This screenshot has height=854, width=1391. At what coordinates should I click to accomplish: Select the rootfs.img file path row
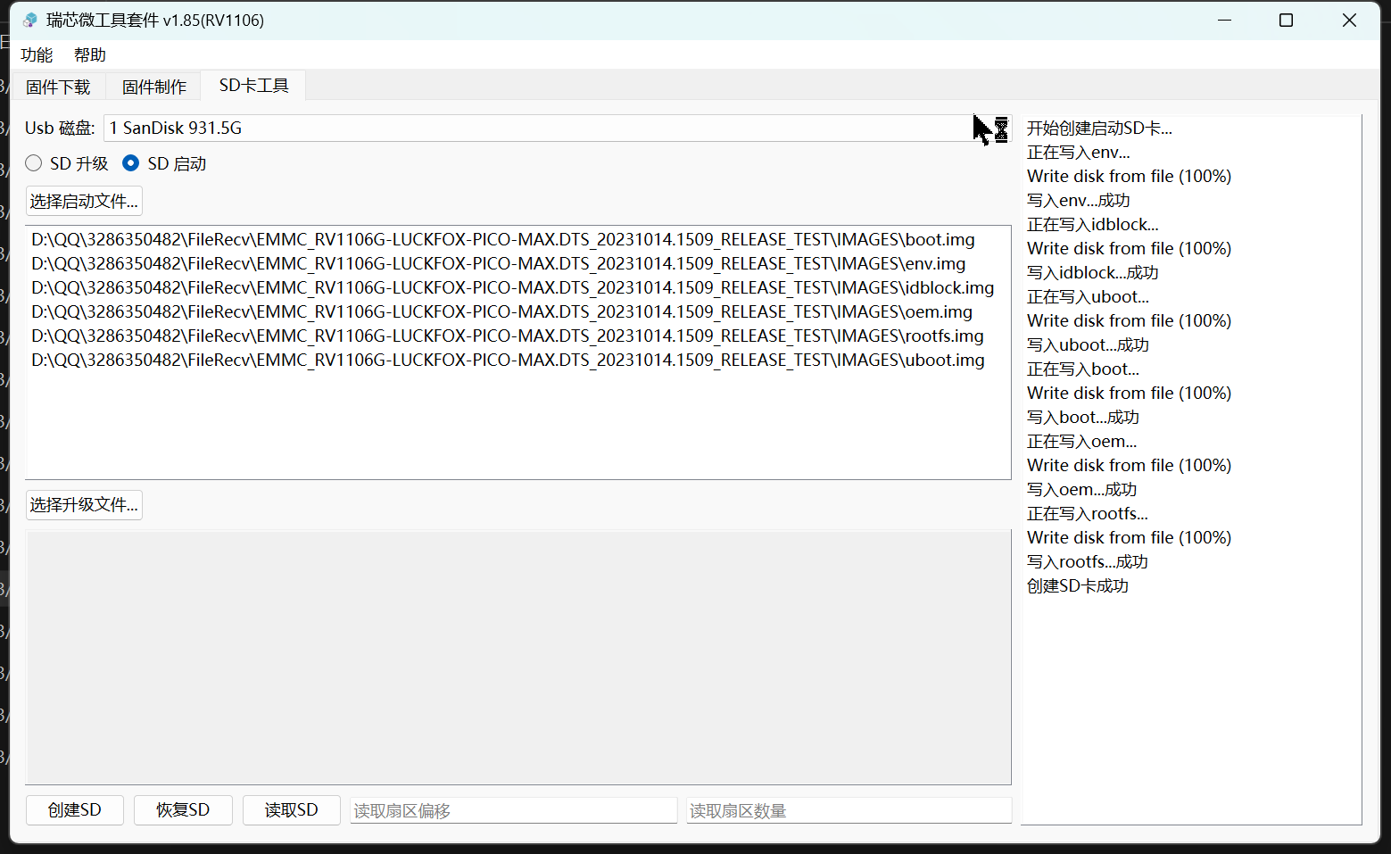click(508, 336)
